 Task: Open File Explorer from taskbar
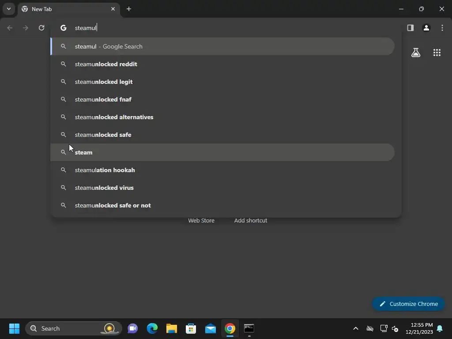tap(172, 328)
